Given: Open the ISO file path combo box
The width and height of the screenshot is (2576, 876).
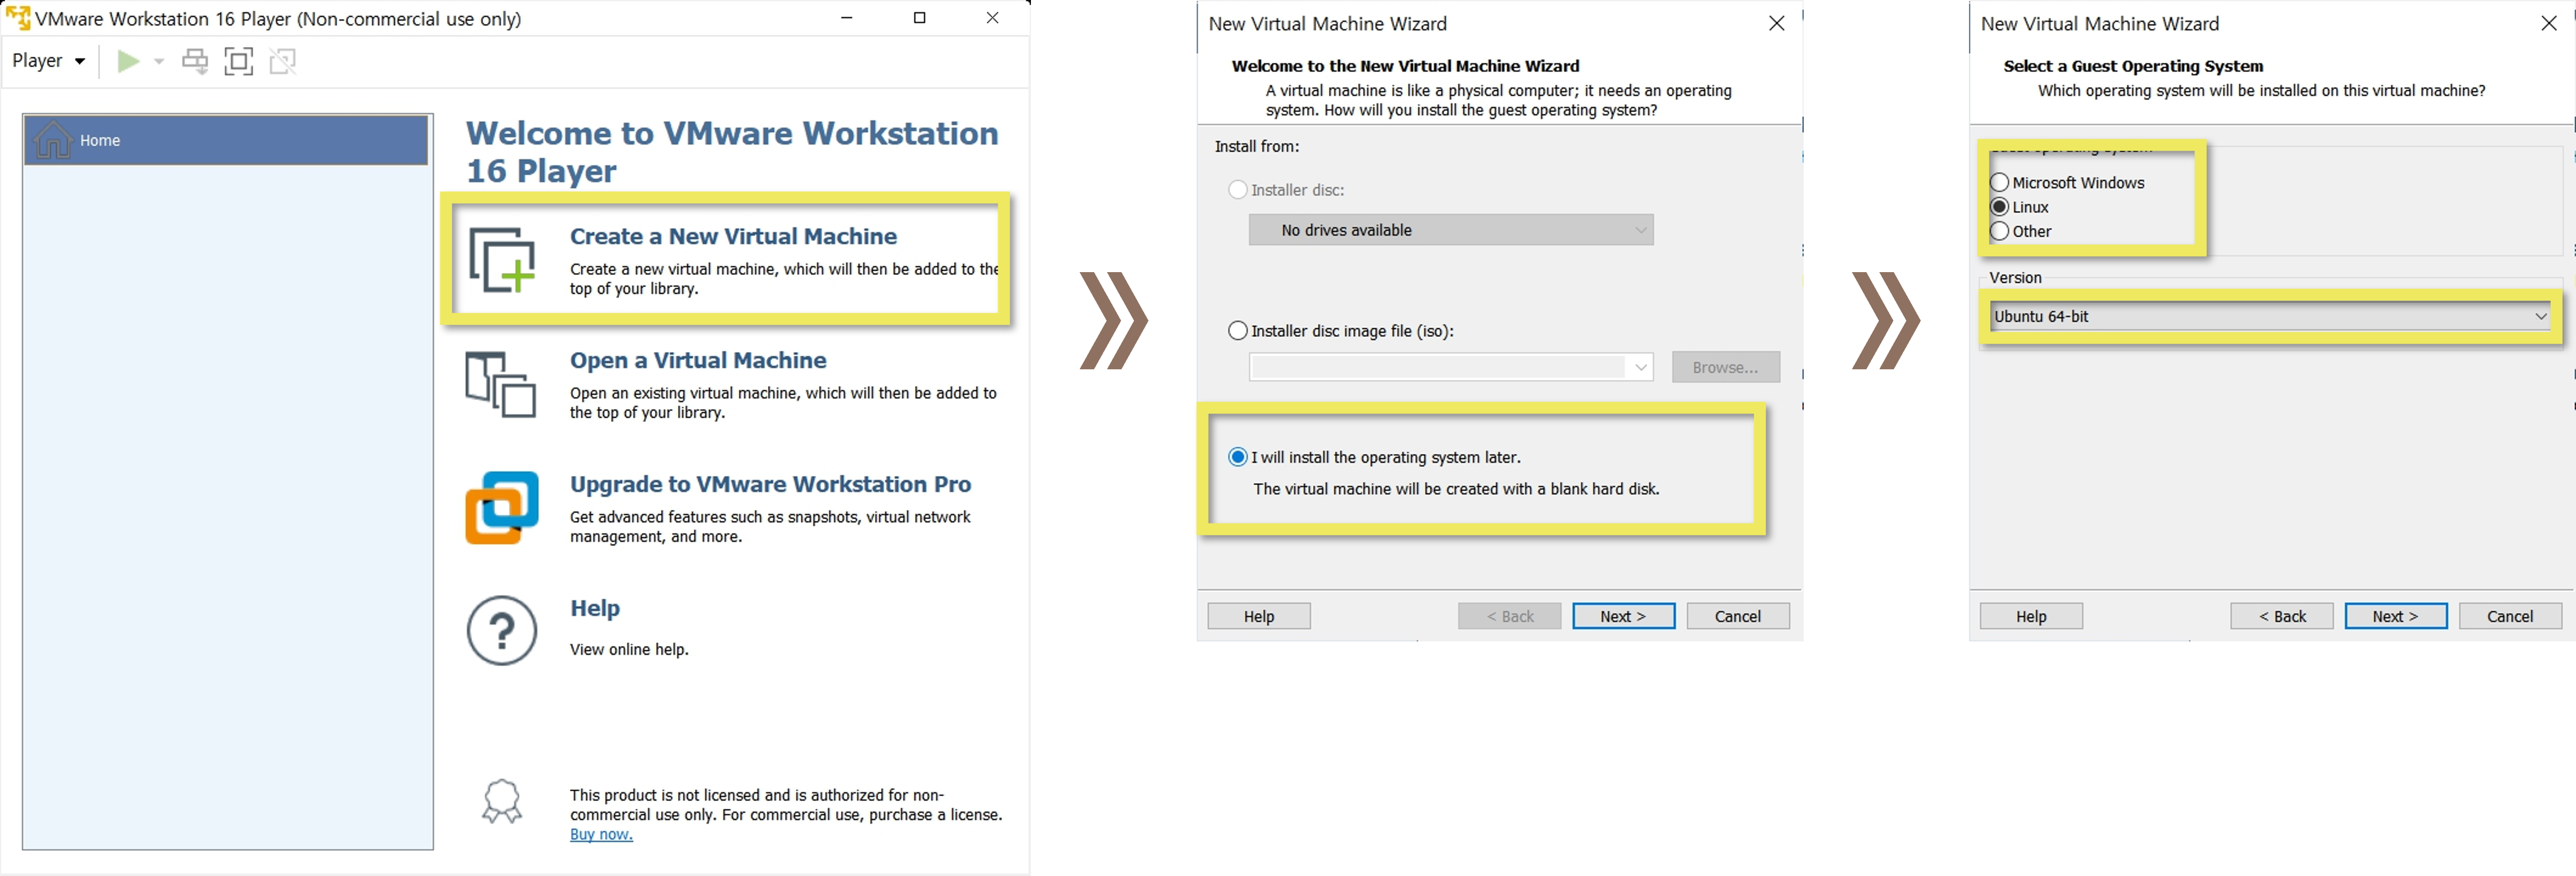Looking at the screenshot, I should coord(1451,368).
